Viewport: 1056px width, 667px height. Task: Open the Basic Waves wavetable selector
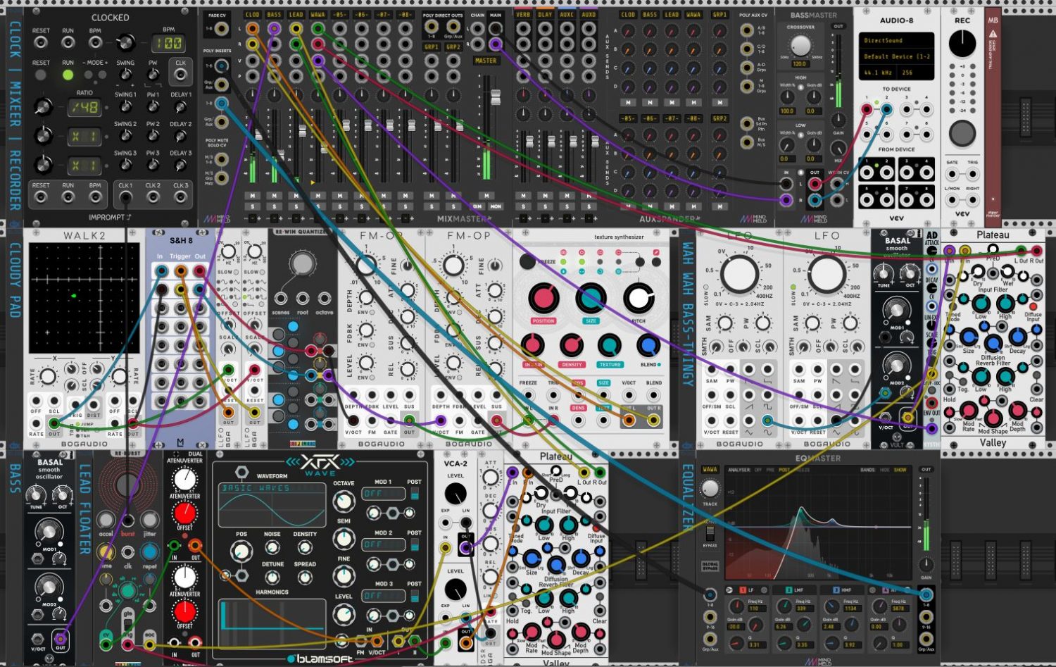click(x=271, y=487)
